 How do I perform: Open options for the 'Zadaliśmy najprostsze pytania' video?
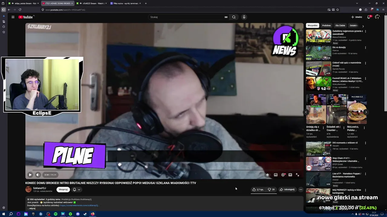pos(366,31)
